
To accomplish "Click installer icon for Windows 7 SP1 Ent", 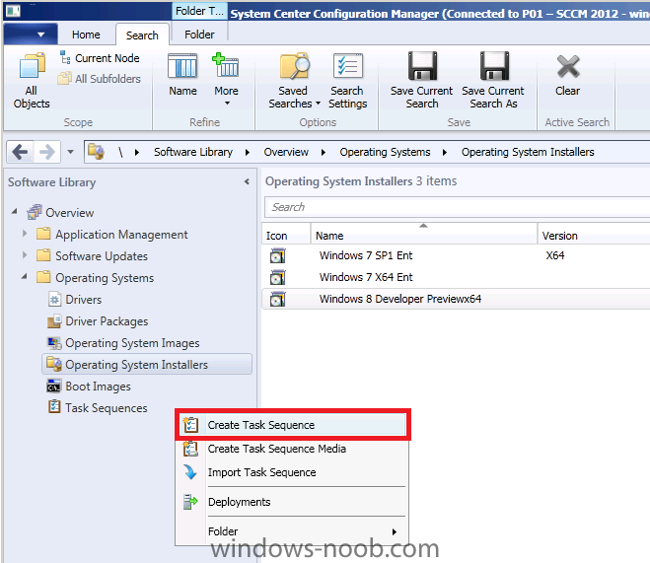I will tap(277, 255).
